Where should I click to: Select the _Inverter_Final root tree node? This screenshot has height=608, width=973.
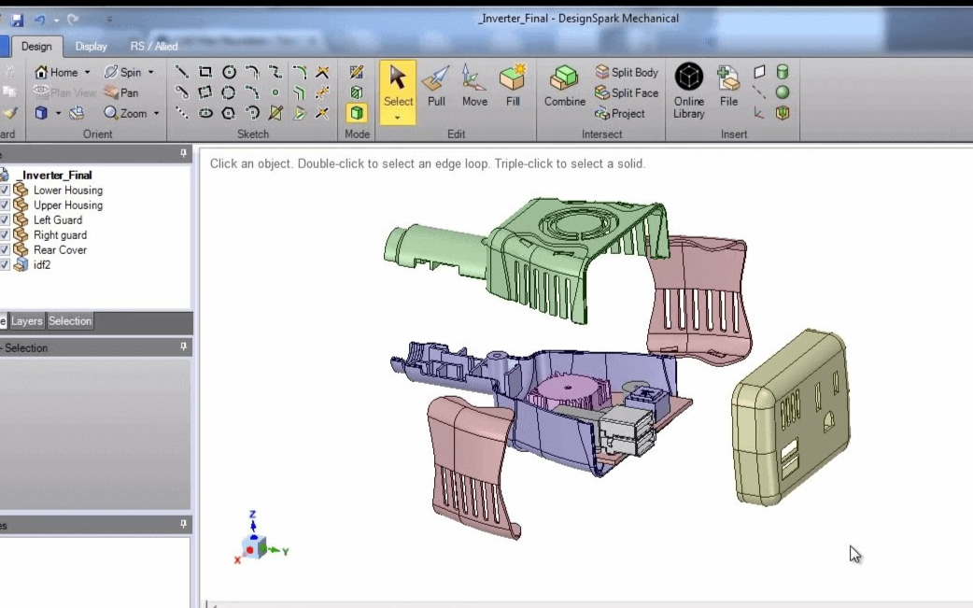pyautogui.click(x=56, y=175)
